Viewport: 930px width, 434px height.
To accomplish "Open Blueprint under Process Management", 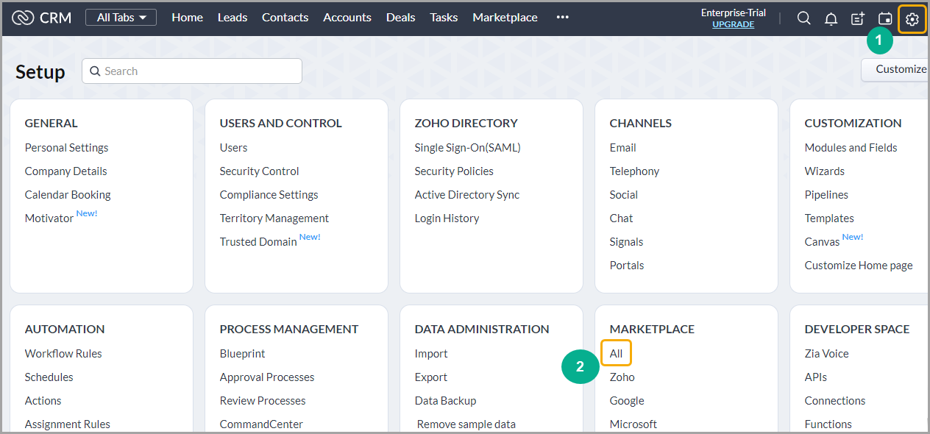I will (242, 354).
